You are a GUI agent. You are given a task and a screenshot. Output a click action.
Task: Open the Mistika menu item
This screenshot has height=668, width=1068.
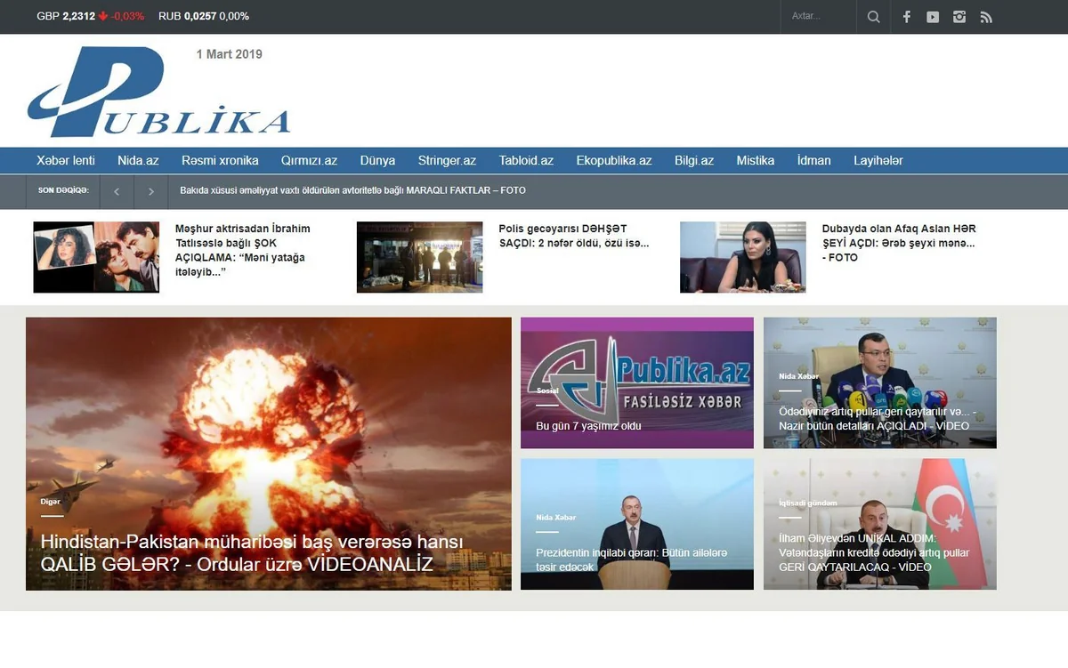[x=755, y=161]
